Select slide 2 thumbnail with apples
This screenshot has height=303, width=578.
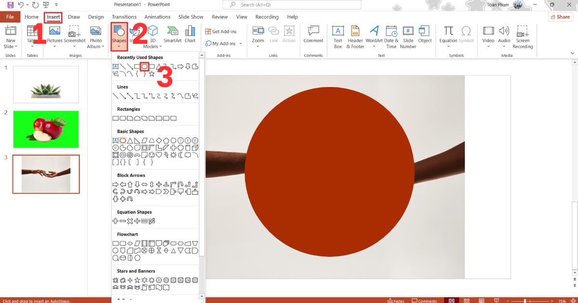pos(46,129)
